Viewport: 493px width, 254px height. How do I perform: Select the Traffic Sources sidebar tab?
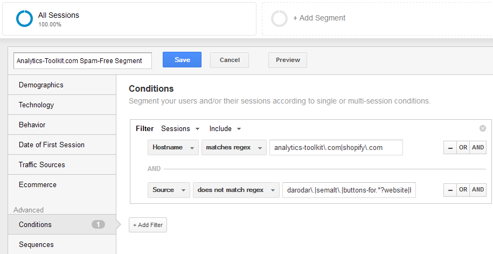pyautogui.click(x=62, y=164)
